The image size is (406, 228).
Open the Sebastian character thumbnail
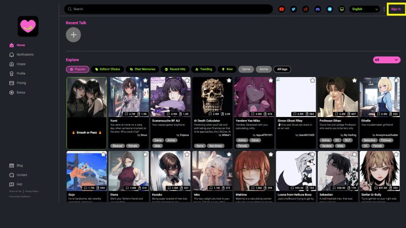pos(338,171)
